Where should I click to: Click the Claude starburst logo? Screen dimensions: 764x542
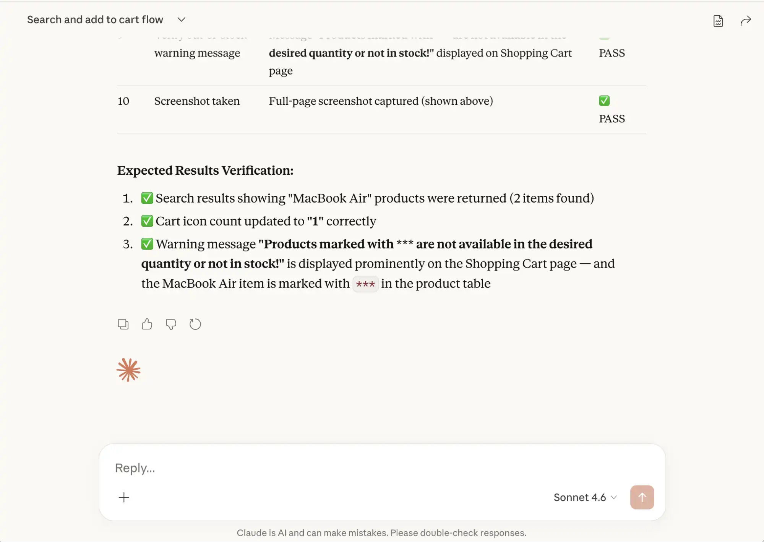(128, 370)
